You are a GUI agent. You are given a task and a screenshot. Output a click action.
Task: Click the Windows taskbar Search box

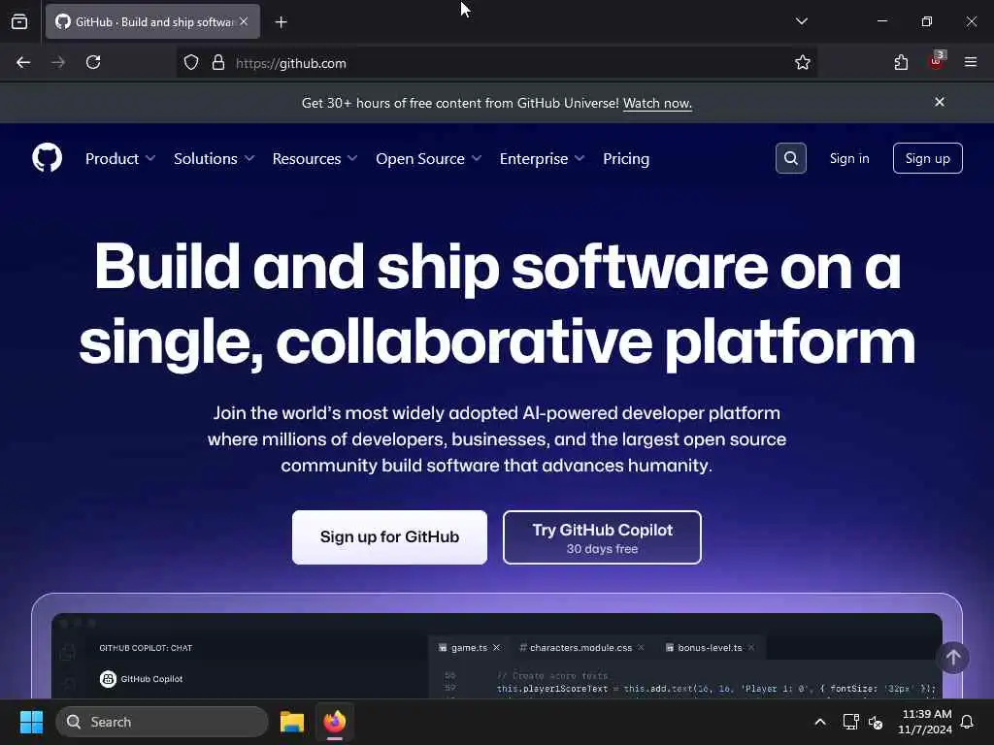point(162,722)
